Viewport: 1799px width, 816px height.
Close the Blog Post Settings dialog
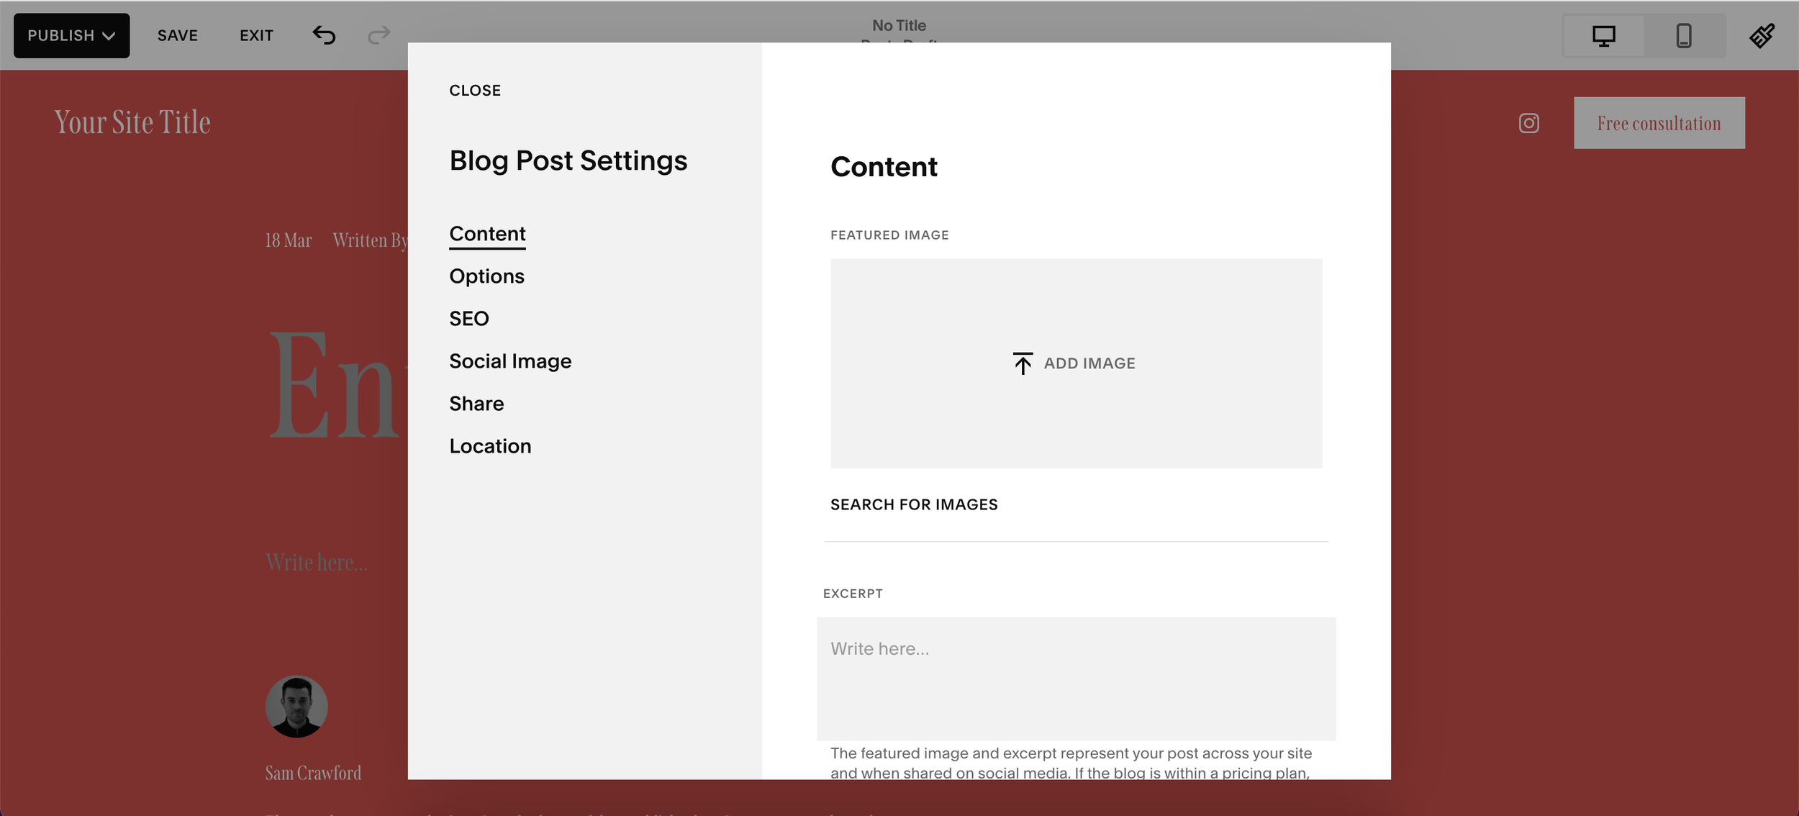pos(474,91)
